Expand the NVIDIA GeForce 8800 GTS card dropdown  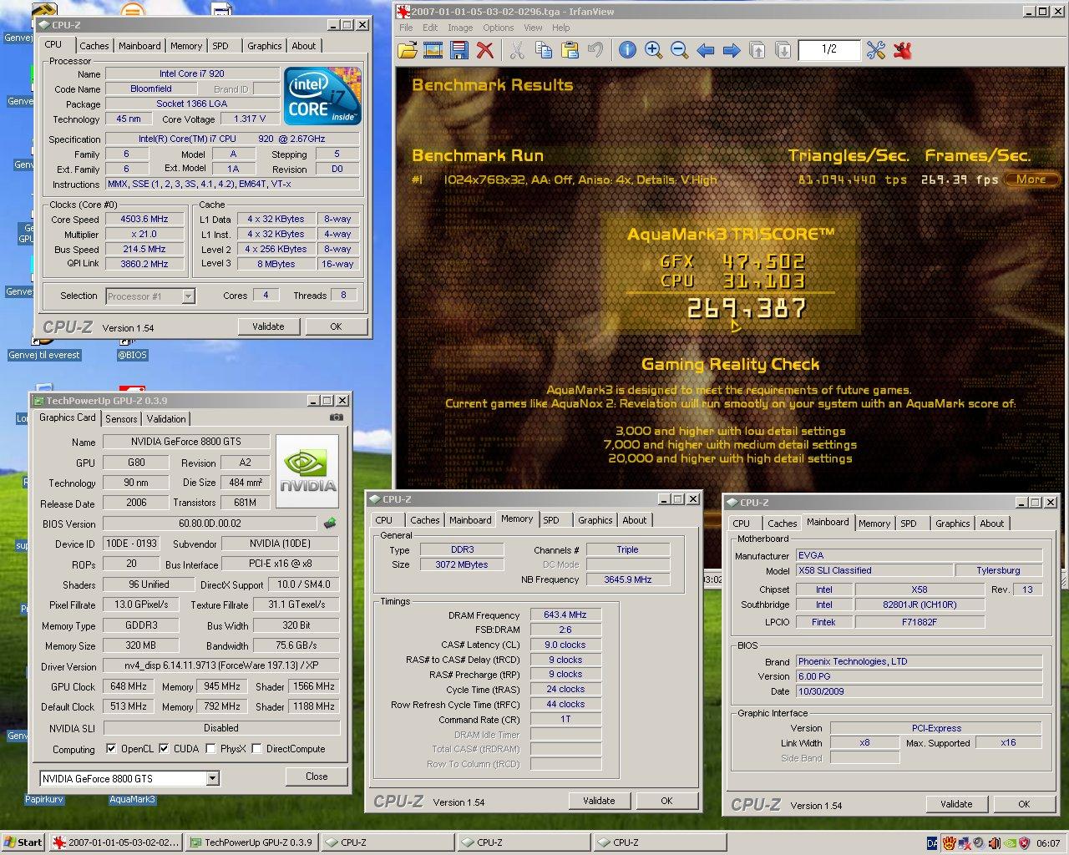[x=212, y=778]
